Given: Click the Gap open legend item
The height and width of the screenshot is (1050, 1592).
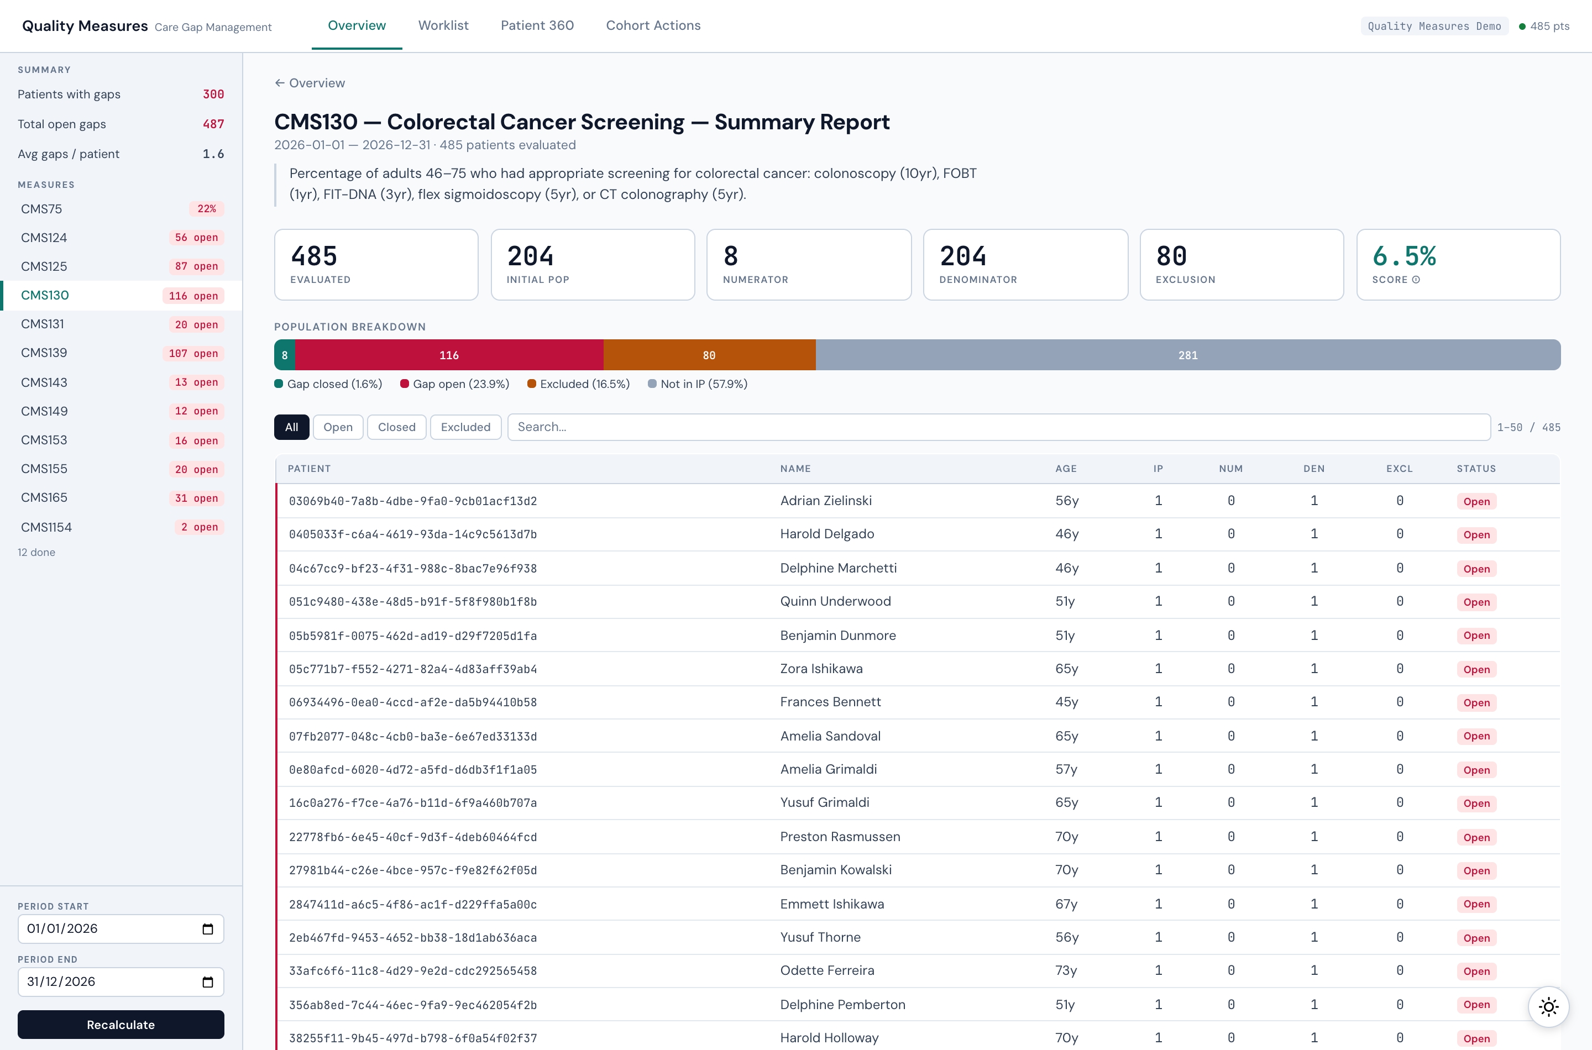Looking at the screenshot, I should (x=455, y=384).
